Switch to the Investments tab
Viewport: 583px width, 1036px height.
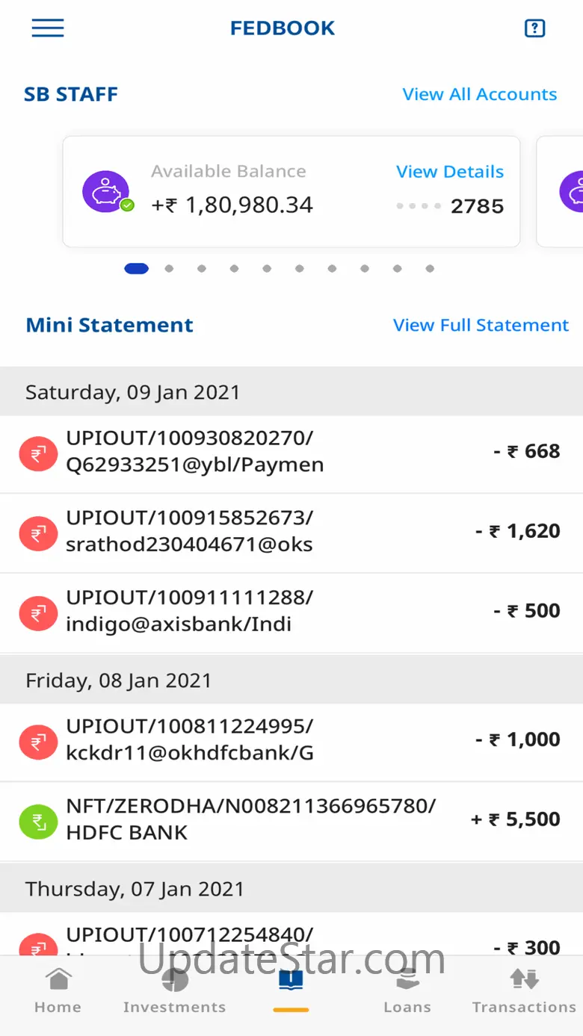(174, 989)
